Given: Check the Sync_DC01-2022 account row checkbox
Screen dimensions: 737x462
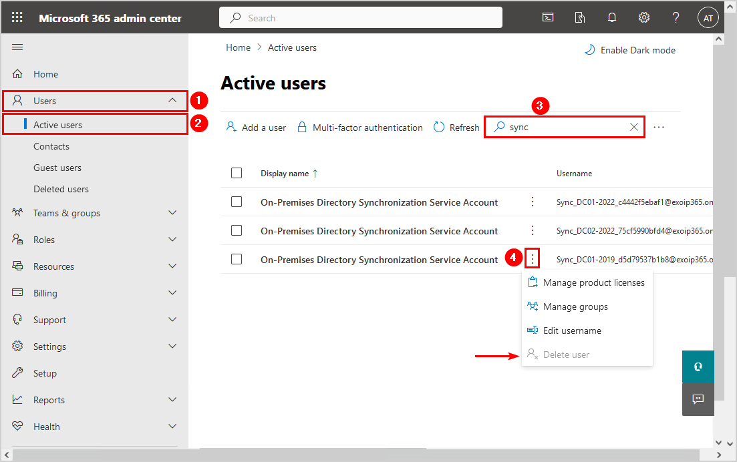Looking at the screenshot, I should tap(237, 202).
